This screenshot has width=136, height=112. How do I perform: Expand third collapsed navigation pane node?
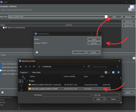[x=21, y=90]
